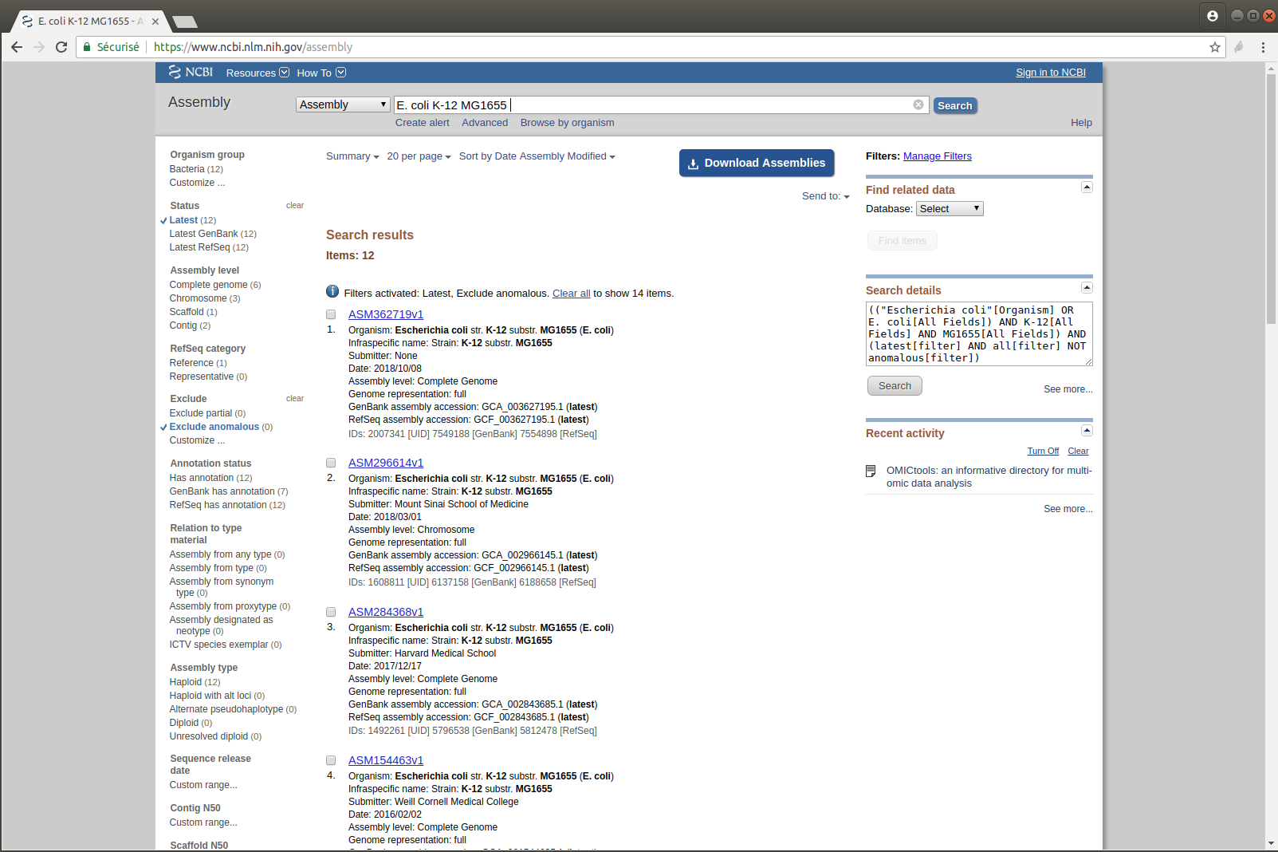The width and height of the screenshot is (1278, 852).
Task: Click the browser back arrow
Action: 17,47
